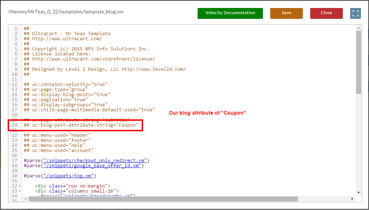The height and width of the screenshot is (210, 369).
Task: Click uc:menu-used="help" line
Action: [54, 145]
